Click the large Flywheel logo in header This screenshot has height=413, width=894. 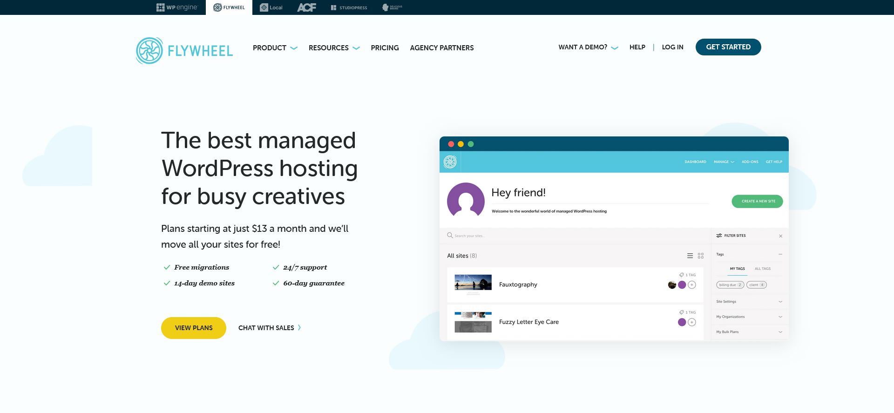pyautogui.click(x=184, y=51)
